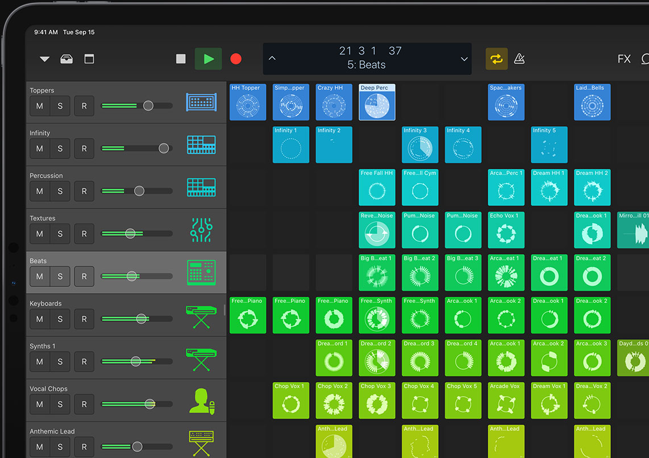649x458 pixels.
Task: Trigger the Arcade Vox cell
Action: tap(506, 401)
